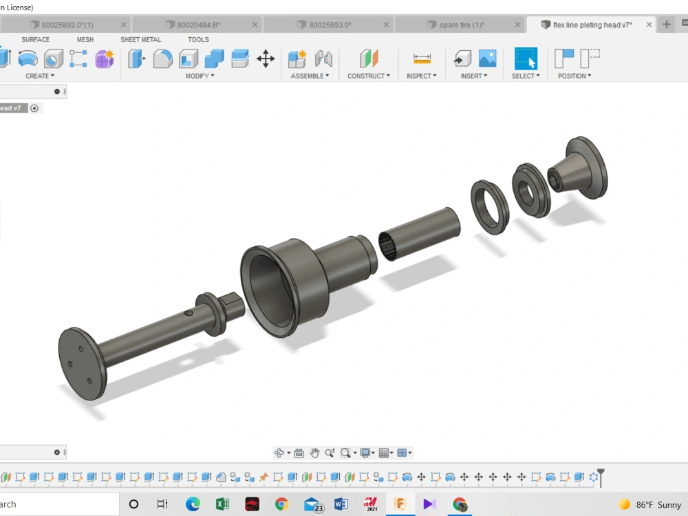Activate the window Select tool
This screenshot has width=688, height=516.
[x=526, y=58]
